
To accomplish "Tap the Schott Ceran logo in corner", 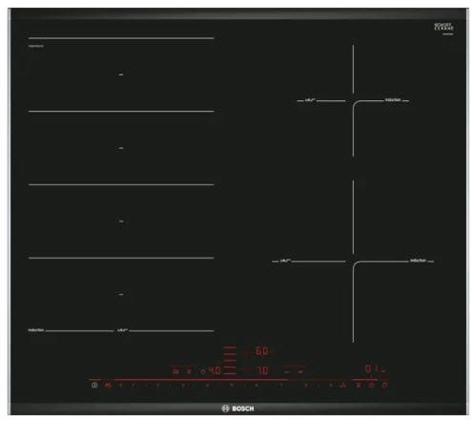I will (443, 27).
